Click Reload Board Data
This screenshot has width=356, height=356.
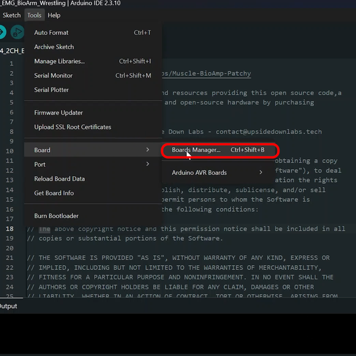click(x=93, y=179)
